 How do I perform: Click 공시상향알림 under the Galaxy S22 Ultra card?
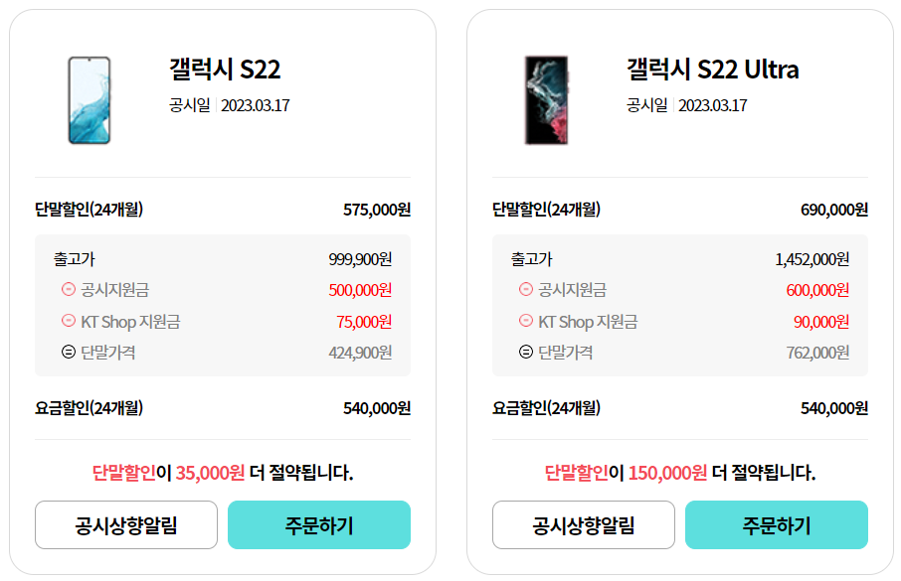[583, 524]
